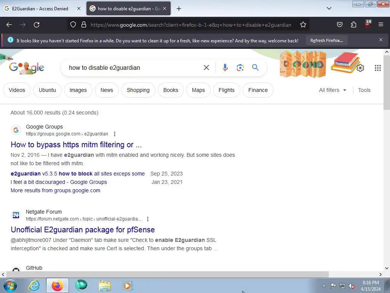List all tabs dropdown arrow

click(329, 8)
